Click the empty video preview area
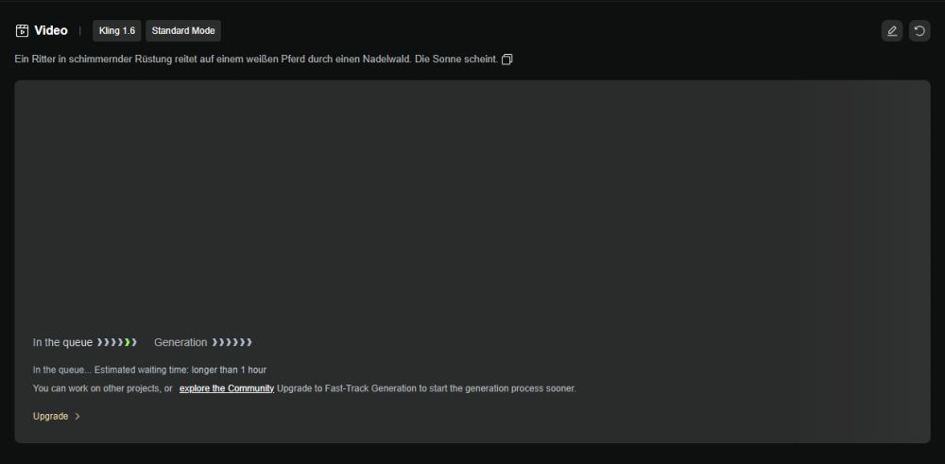The image size is (945, 464). [472, 198]
